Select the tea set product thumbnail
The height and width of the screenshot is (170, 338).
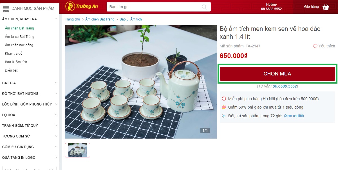[x=77, y=150]
